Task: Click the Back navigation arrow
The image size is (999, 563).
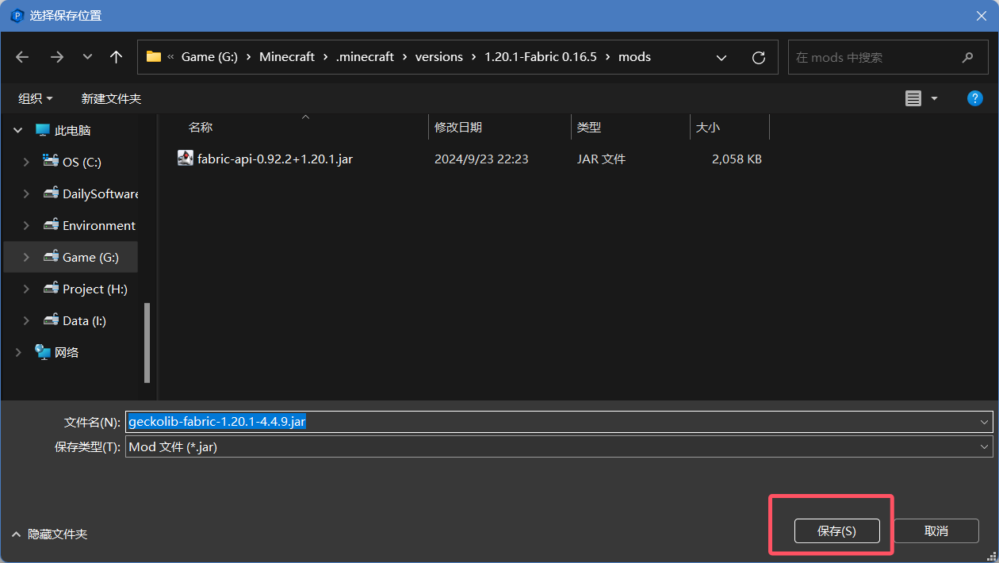Action: tap(22, 57)
